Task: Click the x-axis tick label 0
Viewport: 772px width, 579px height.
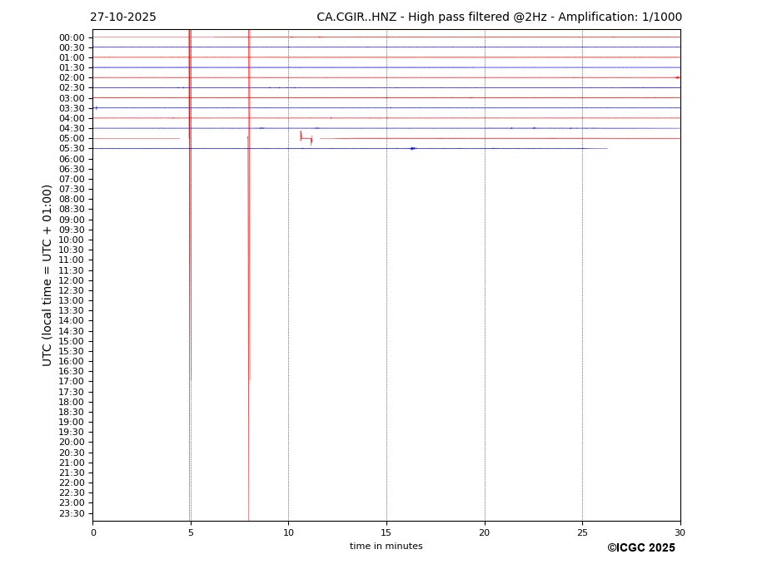Action: [93, 532]
